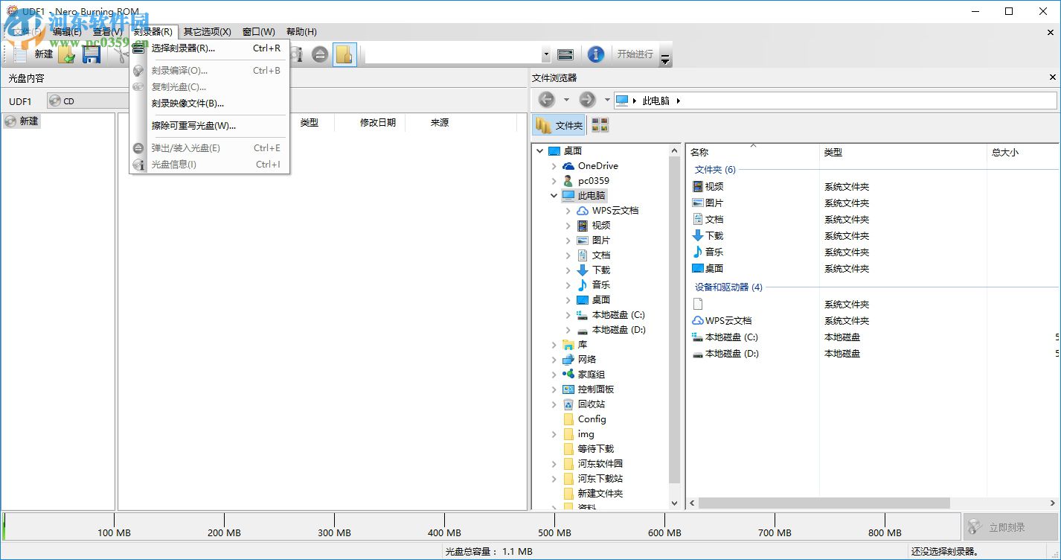The width and height of the screenshot is (1061, 560).
Task: Toggle the thumbnail view icon beside 文件夹
Action: click(x=600, y=124)
